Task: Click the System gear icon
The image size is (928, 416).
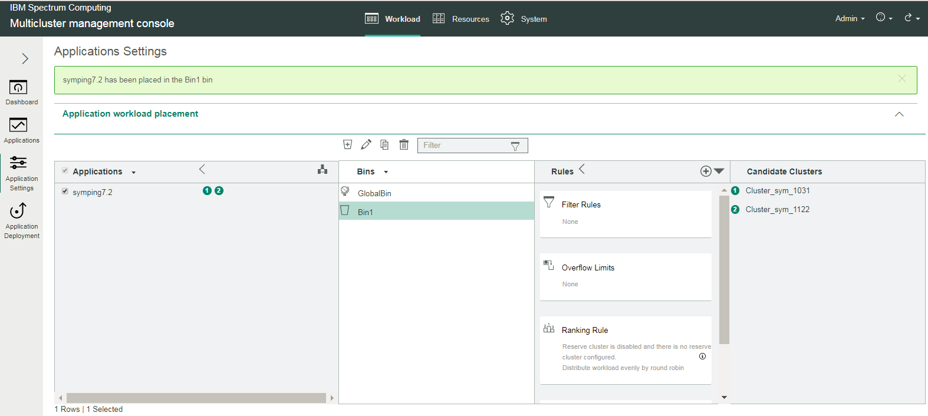Action: 507,18
